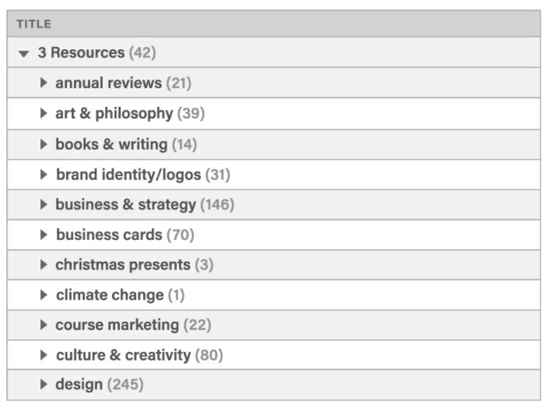Select the design notebook label
Image resolution: width=552 pixels, height=416 pixels.
point(79,384)
